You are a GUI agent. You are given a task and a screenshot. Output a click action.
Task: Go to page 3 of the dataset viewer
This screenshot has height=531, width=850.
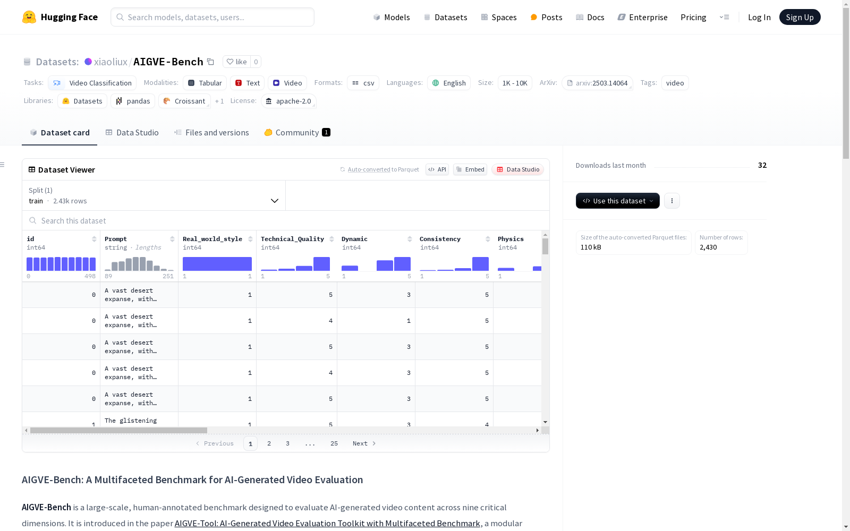pos(288,443)
